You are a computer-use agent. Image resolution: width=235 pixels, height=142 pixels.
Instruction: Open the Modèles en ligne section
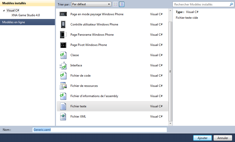click(x=27, y=22)
